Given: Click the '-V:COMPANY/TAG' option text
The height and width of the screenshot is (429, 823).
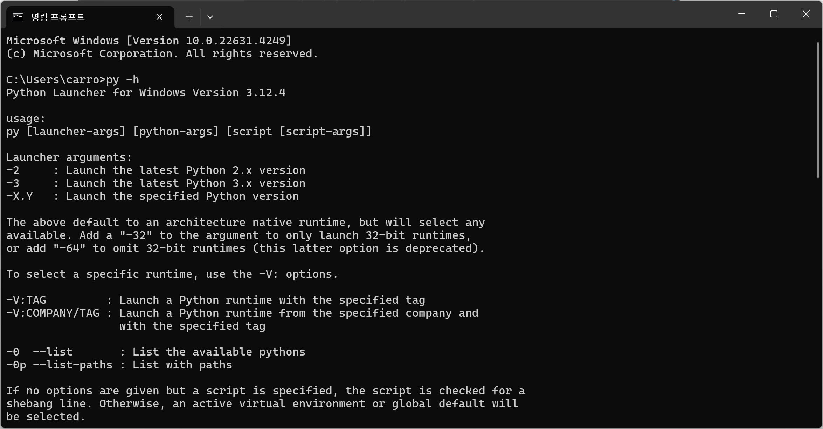Looking at the screenshot, I should point(53,313).
